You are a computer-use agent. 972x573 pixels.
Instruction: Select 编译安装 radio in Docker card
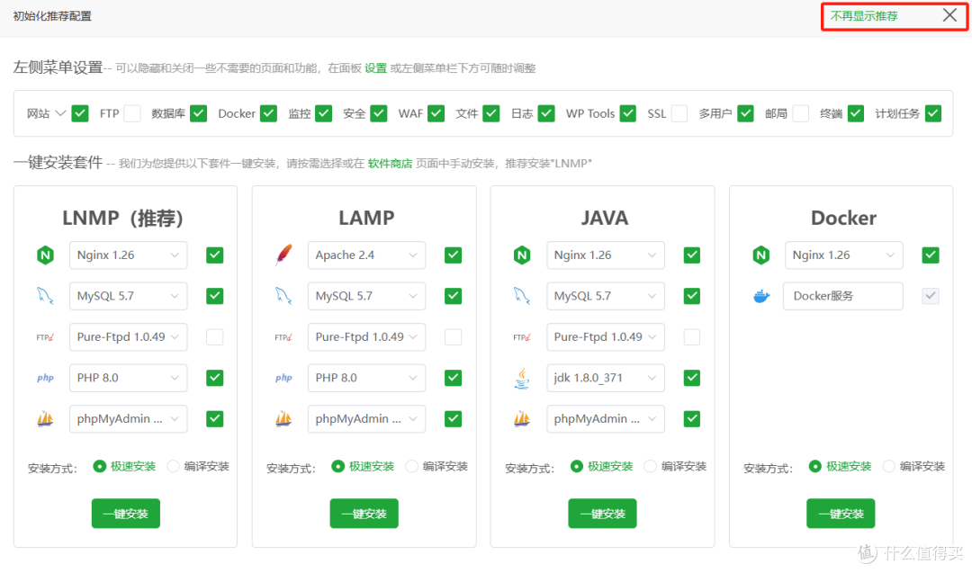point(889,466)
